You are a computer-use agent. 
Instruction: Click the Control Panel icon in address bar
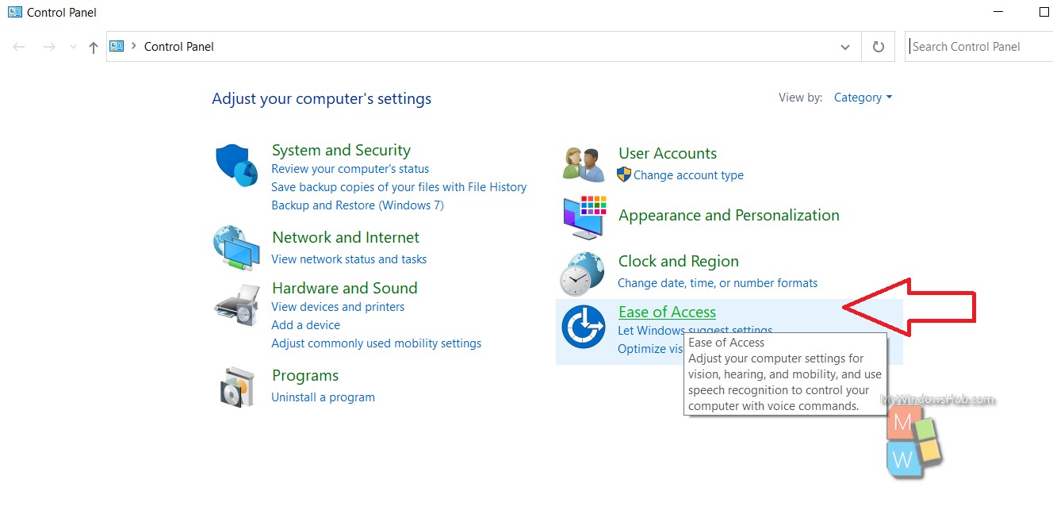(117, 46)
